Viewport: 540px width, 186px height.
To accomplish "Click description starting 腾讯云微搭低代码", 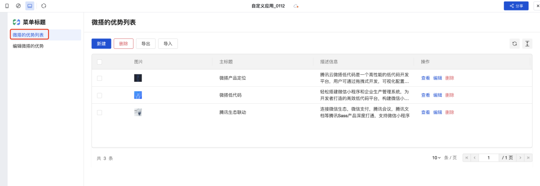I will [x=364, y=78].
